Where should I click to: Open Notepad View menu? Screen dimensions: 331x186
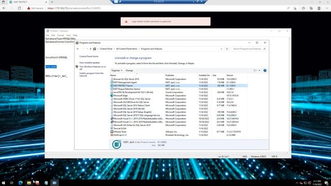(x=68, y=35)
